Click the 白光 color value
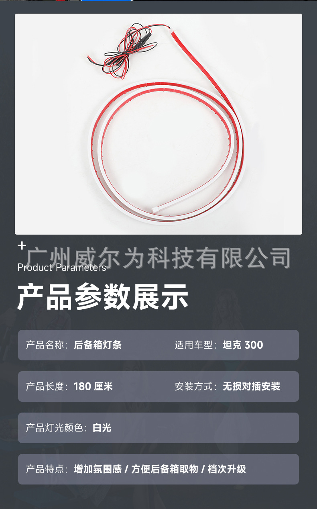Viewport: 317px width, 509px height. [x=102, y=428]
